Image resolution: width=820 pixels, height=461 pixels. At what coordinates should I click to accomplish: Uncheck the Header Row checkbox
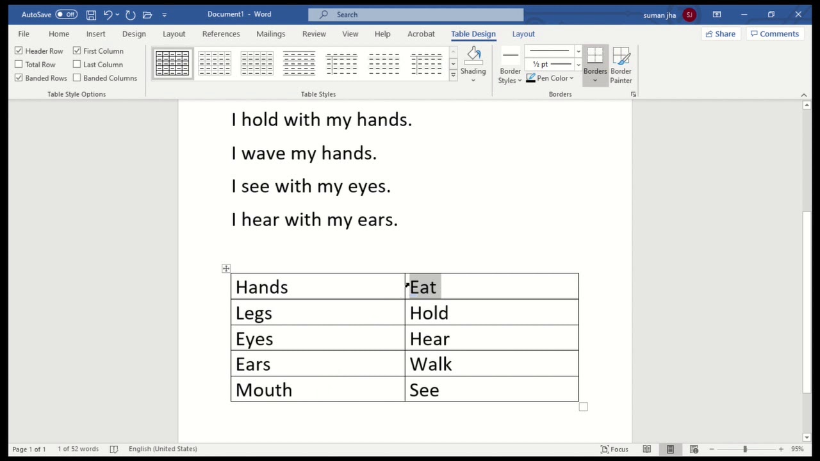pos(19,51)
